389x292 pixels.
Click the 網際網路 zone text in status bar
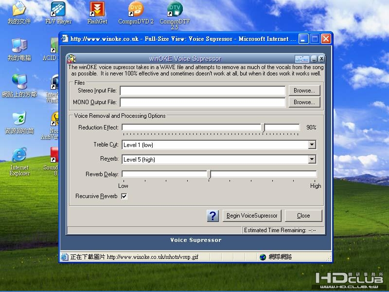[x=280, y=257]
